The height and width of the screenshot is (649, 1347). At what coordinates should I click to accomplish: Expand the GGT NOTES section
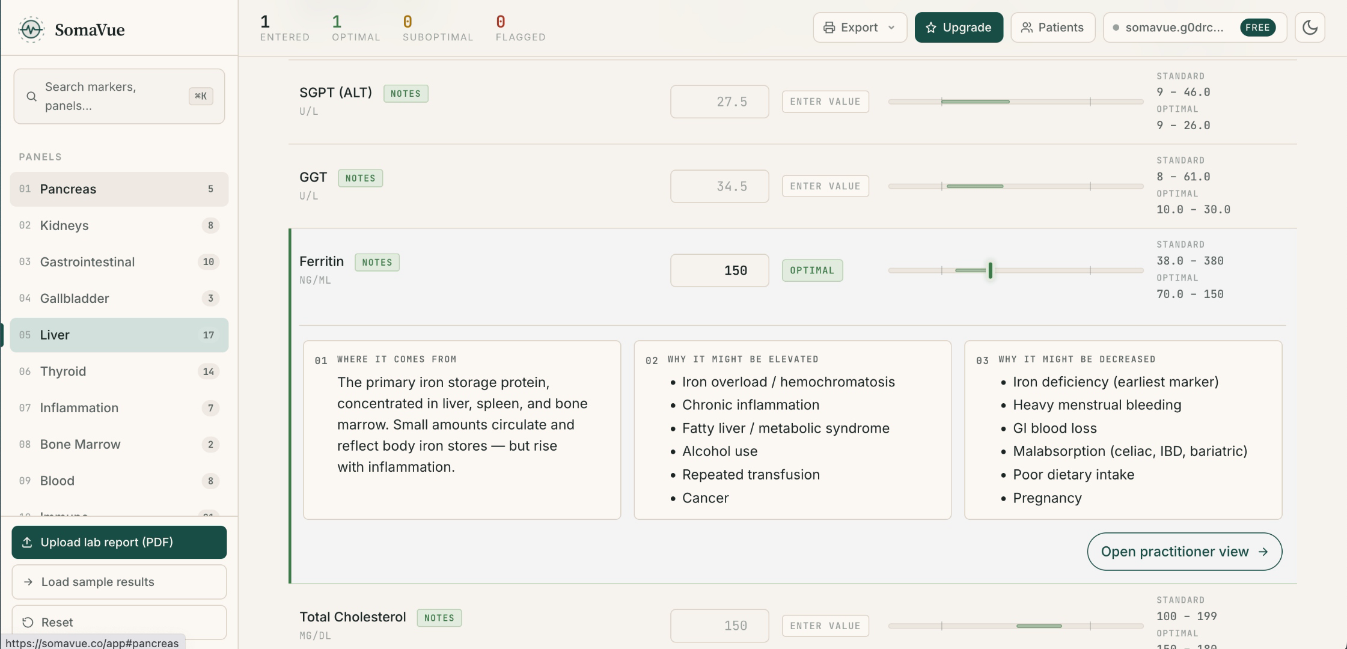(360, 178)
